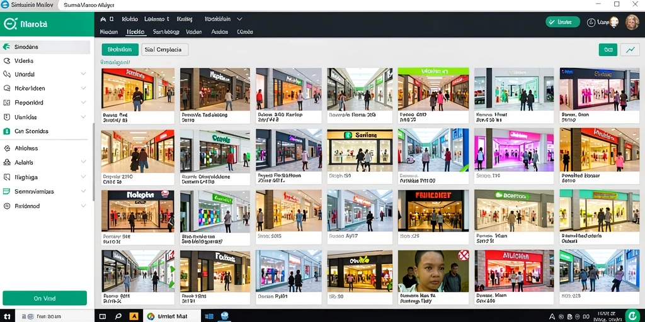
Task: Click the sidebar vertical scrollbar
Action: [x=93, y=162]
